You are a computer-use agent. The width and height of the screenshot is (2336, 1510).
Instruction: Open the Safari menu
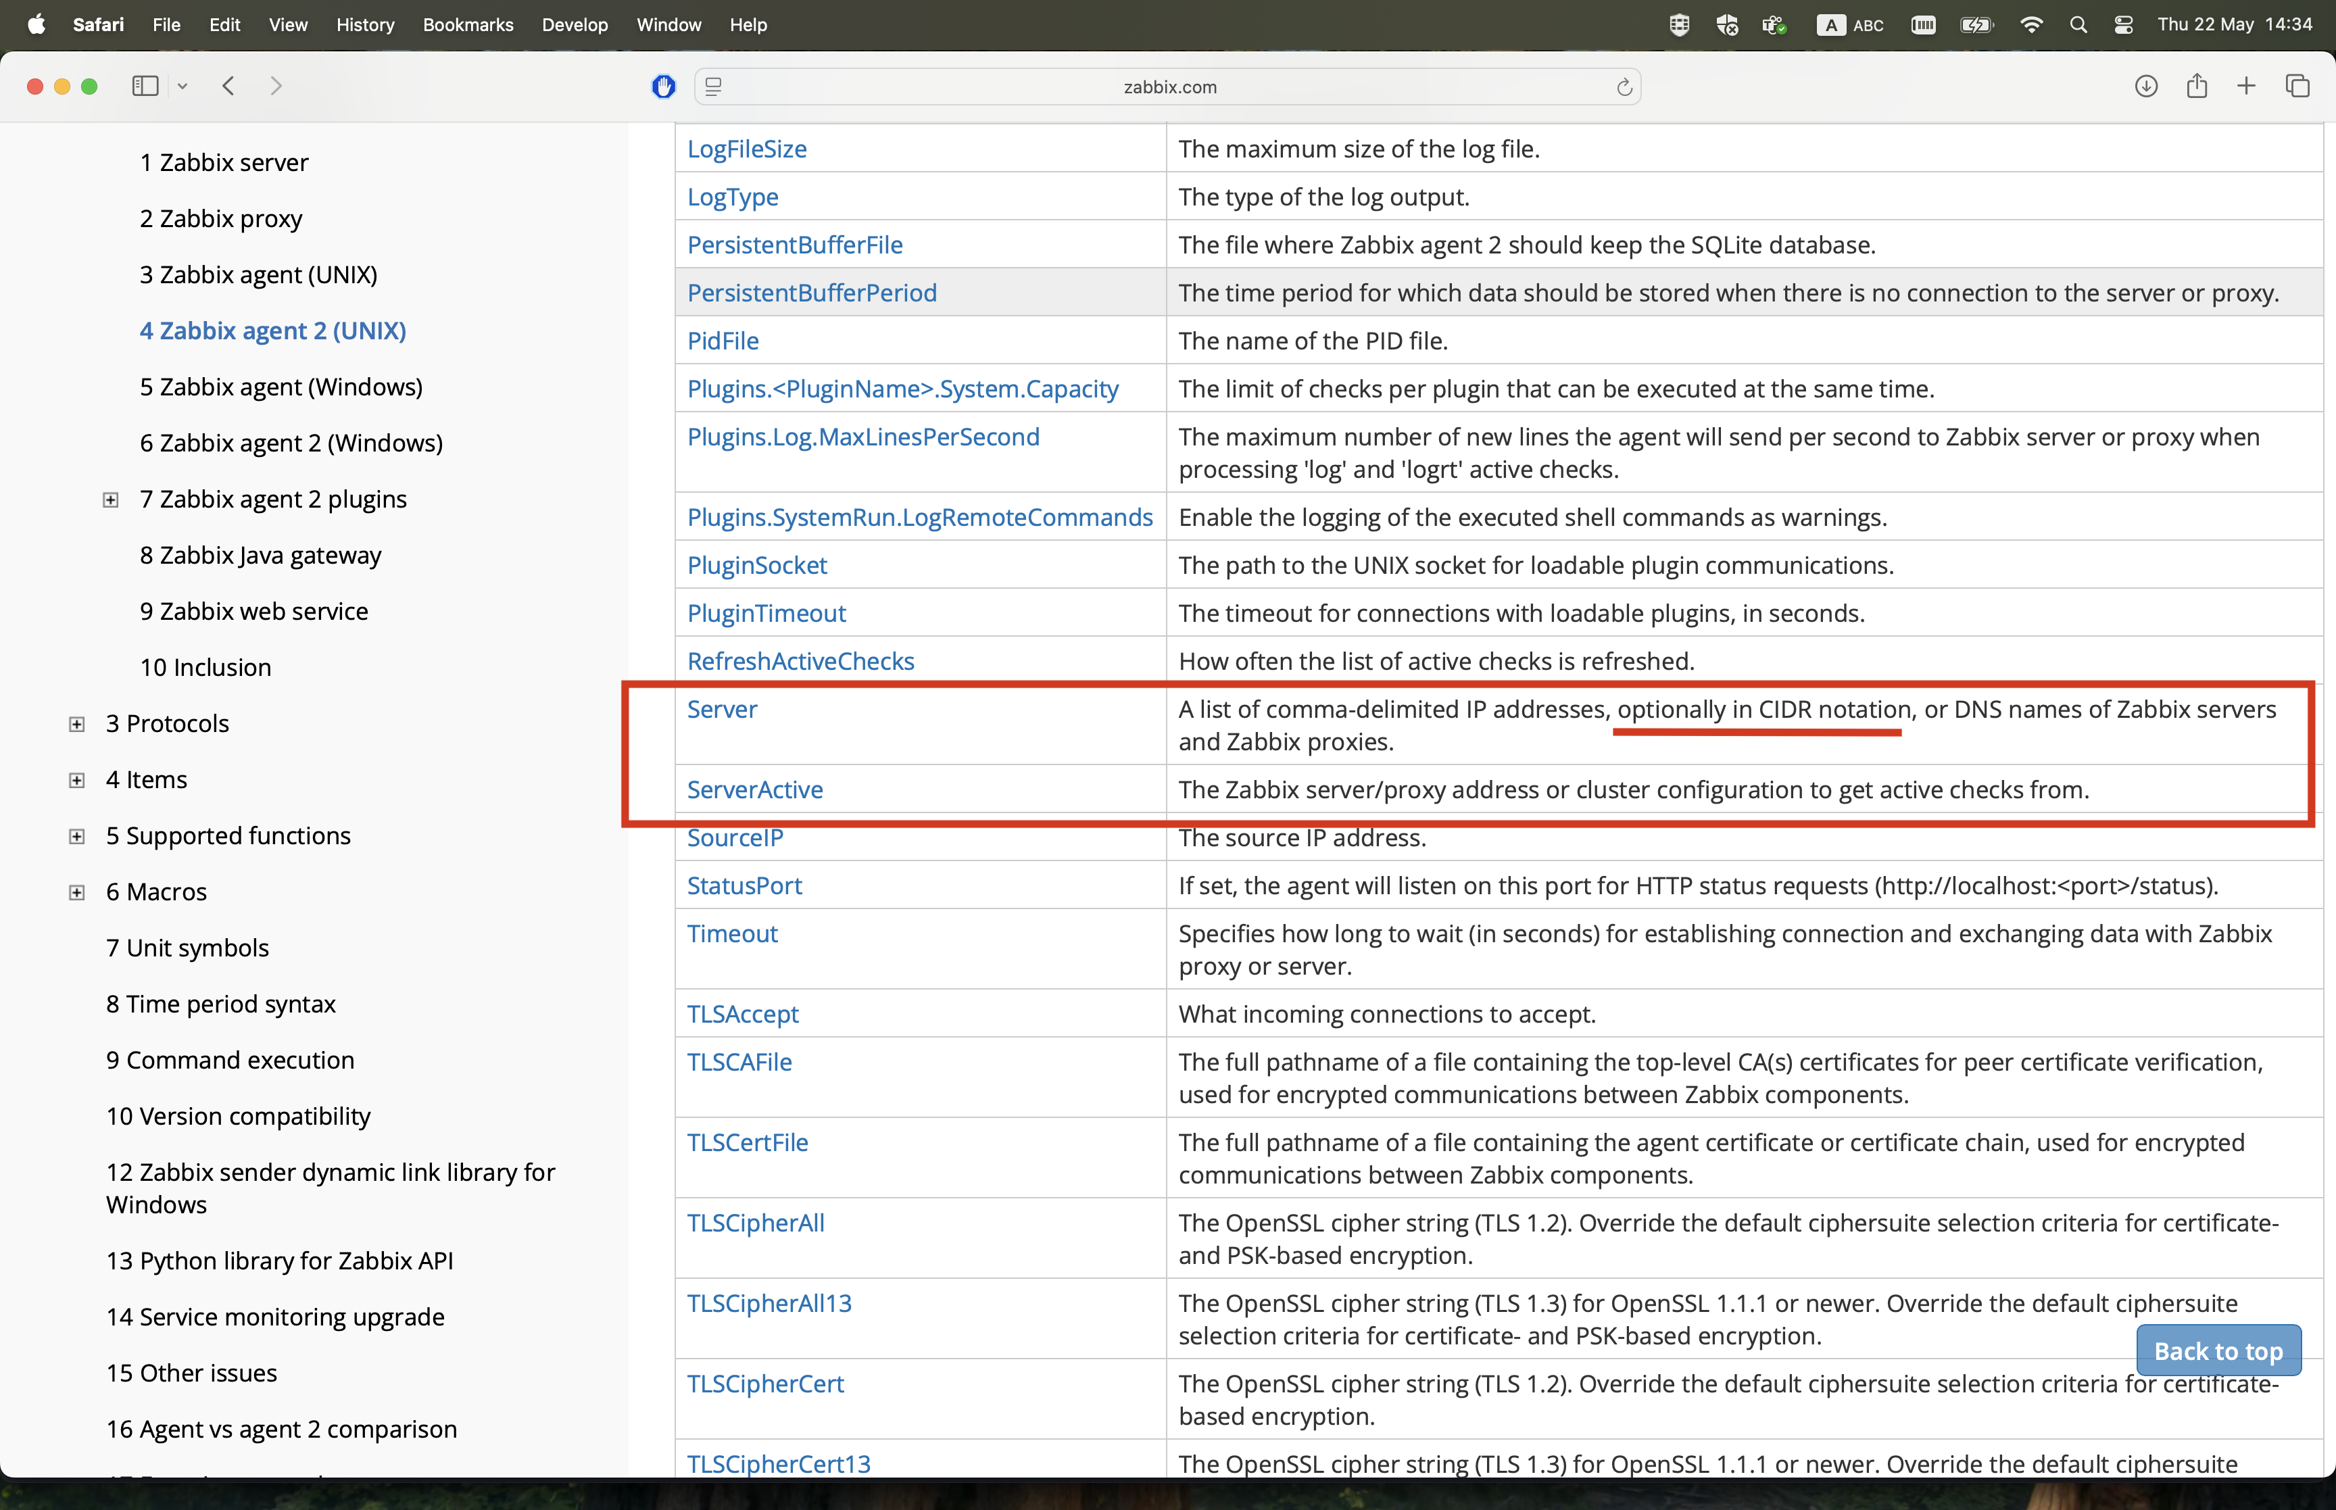tap(98, 24)
